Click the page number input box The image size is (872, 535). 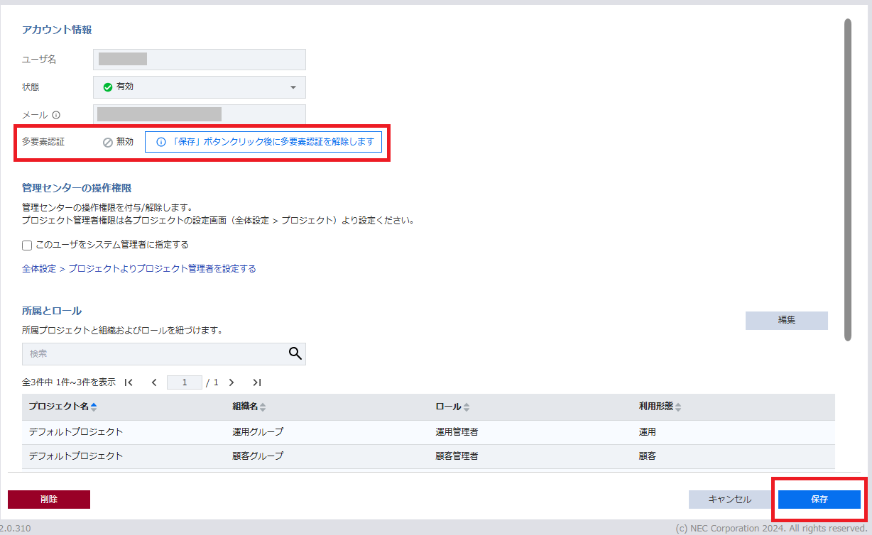(x=185, y=382)
